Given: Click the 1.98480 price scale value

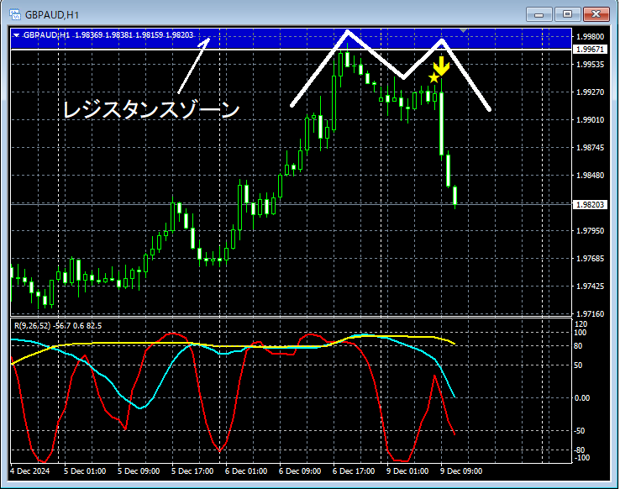Looking at the screenshot, I should click(x=591, y=175).
